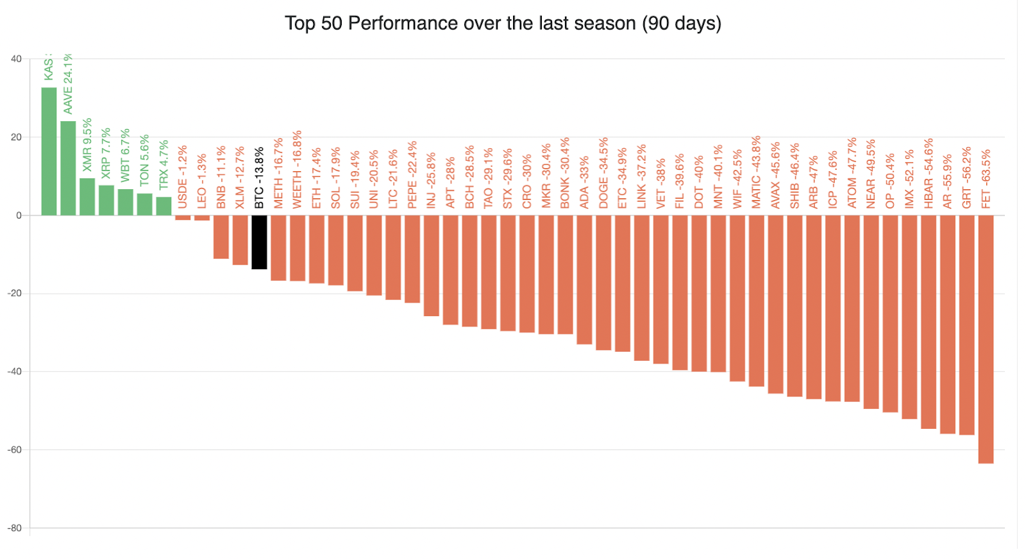
Task: Select the NEAR -49.5% bar
Action: click(871, 312)
